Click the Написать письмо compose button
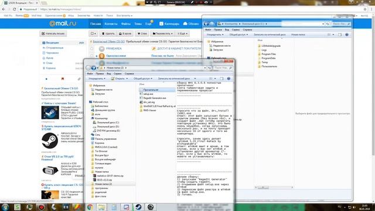The height and width of the screenshot is (211, 375). (x=53, y=33)
